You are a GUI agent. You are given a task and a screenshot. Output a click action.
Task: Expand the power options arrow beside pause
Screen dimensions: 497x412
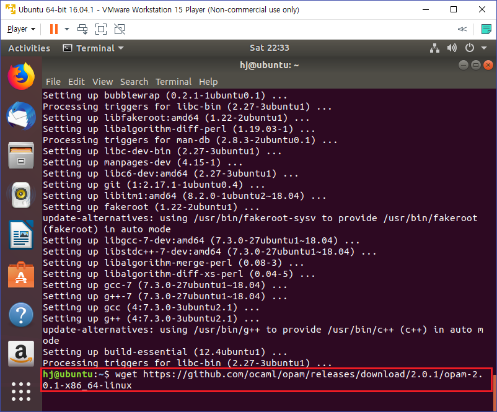click(x=67, y=29)
